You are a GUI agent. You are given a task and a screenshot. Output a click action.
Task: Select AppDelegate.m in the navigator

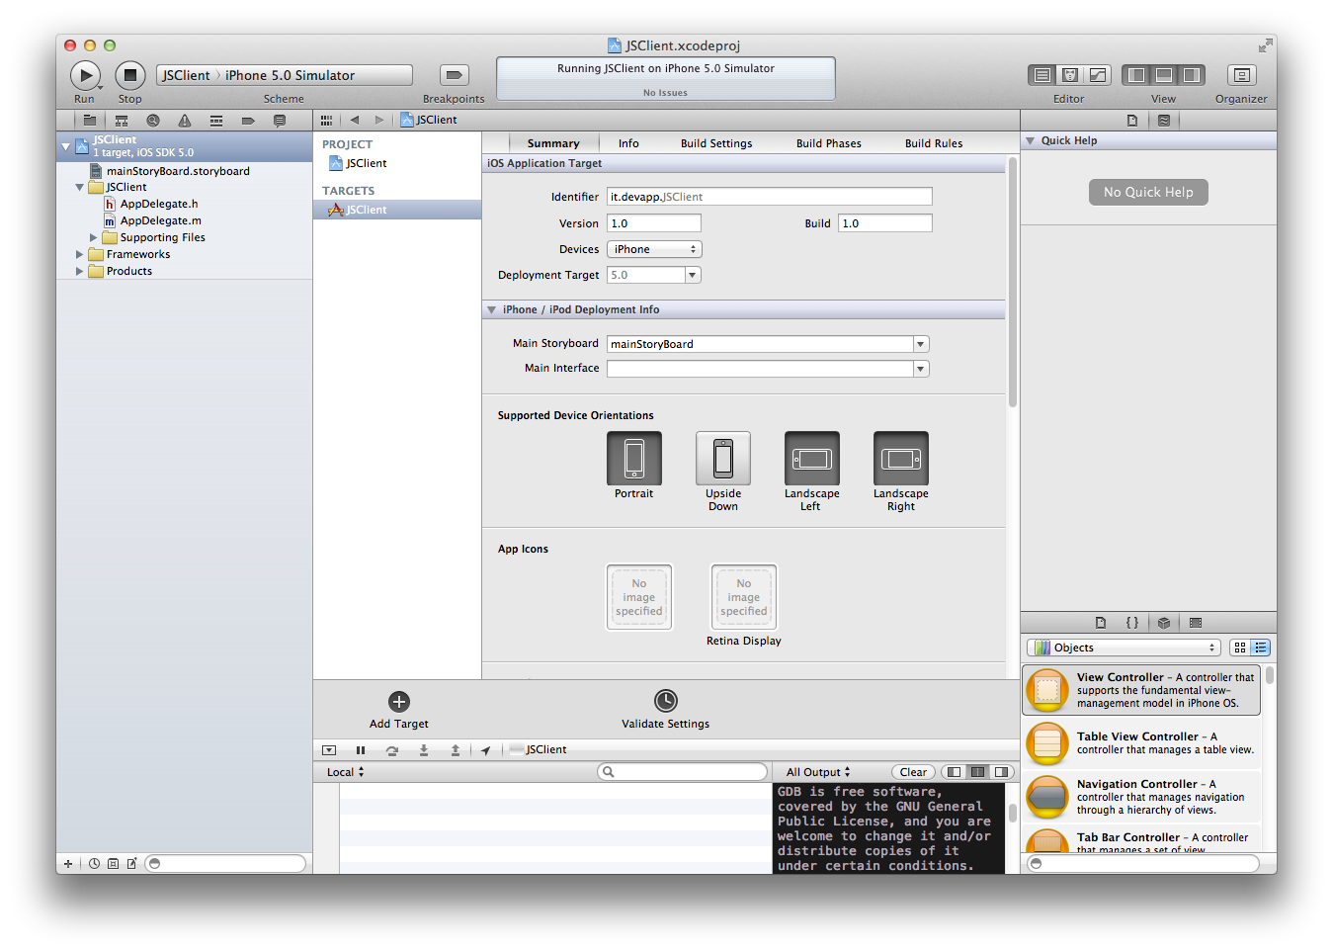pos(160,220)
